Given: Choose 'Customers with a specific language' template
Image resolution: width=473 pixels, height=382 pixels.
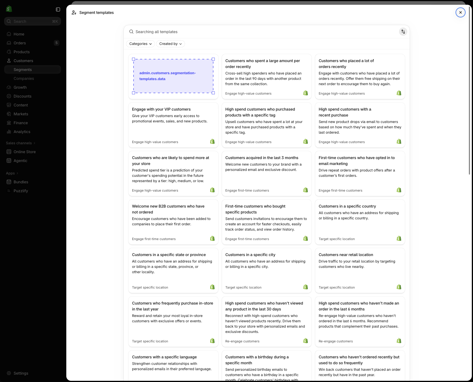Looking at the screenshot, I should (173, 365).
